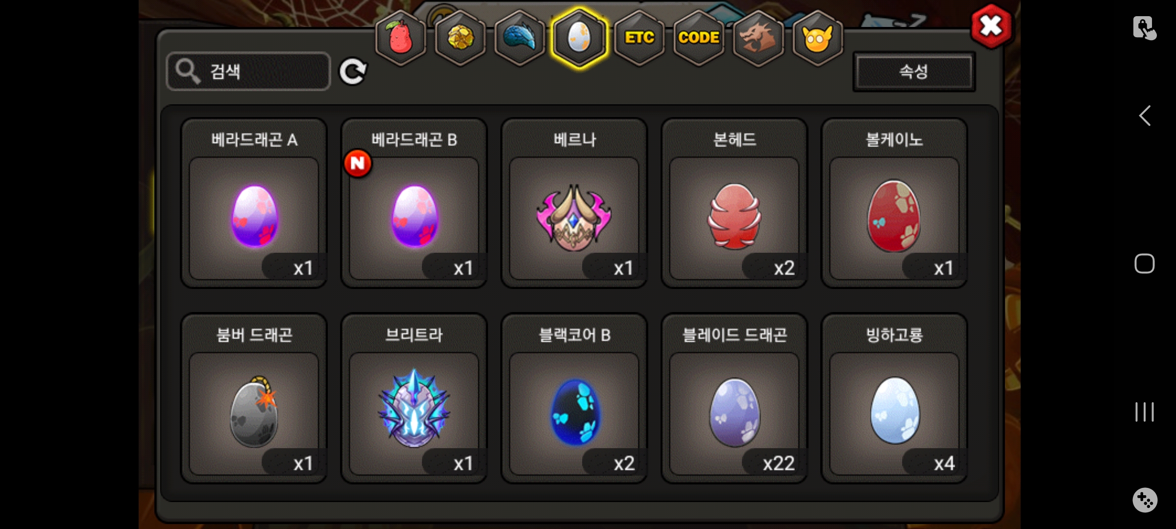
Task: Open the 속성 attribute filter button
Action: click(x=914, y=72)
